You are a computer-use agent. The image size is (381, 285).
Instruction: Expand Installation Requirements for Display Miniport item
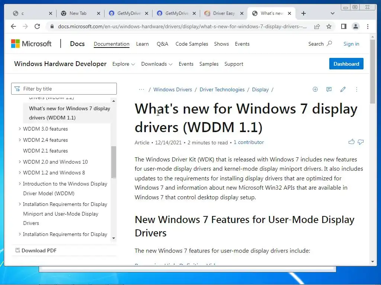coord(20,204)
